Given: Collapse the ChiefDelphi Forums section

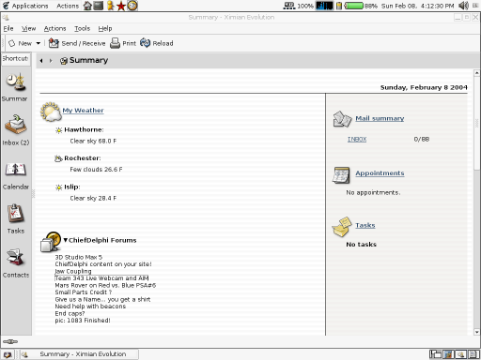Looking at the screenshot, I should [66, 240].
